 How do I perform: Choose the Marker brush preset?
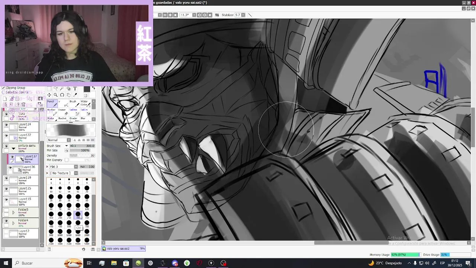pos(52,112)
